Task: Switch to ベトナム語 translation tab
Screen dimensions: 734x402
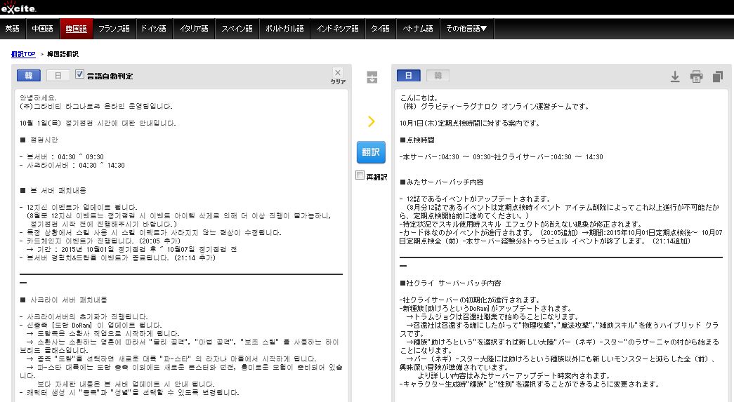Action: click(x=418, y=29)
